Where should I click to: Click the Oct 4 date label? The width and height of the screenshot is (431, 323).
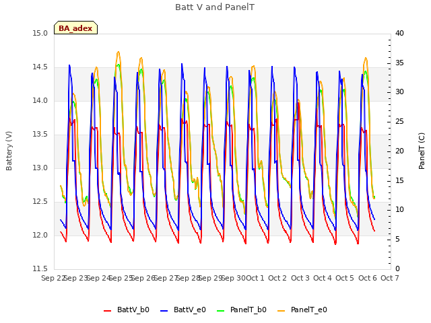tap(323, 278)
